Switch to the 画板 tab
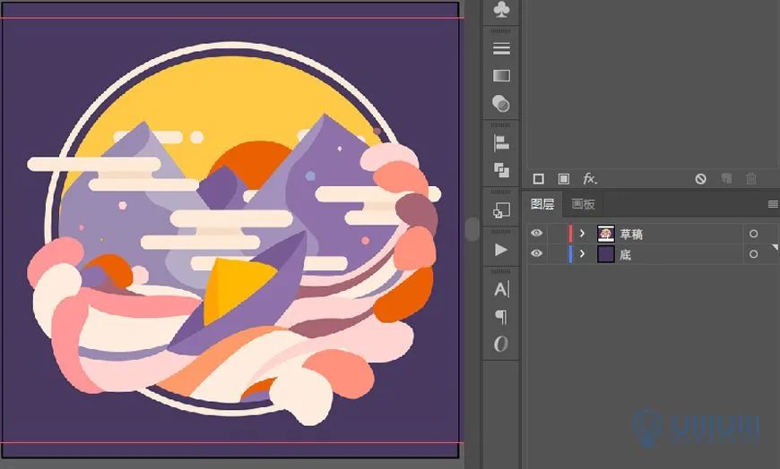Screen dimensions: 780x469 click(583, 204)
